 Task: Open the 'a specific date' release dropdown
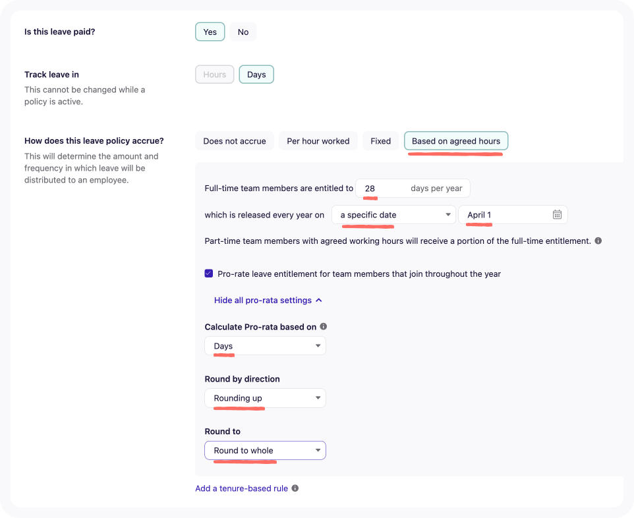coord(394,215)
